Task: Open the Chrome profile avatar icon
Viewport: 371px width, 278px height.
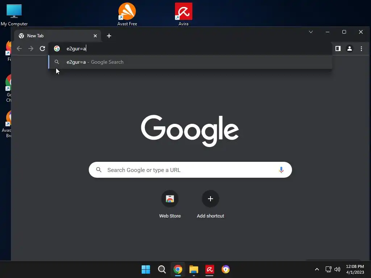Action: point(350,49)
